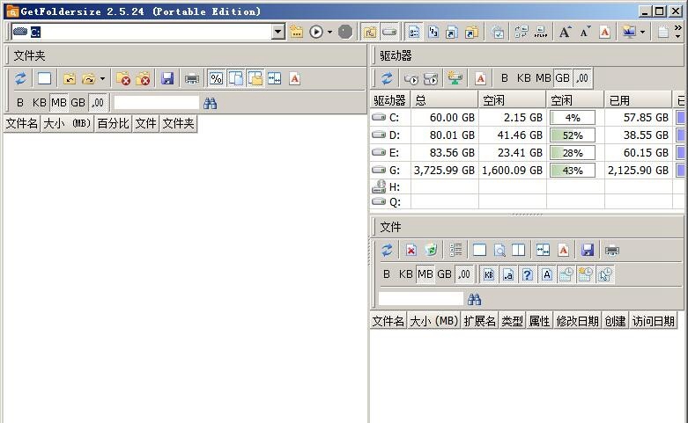Sort drives by 总 total column header
The image size is (688, 423).
445,100
